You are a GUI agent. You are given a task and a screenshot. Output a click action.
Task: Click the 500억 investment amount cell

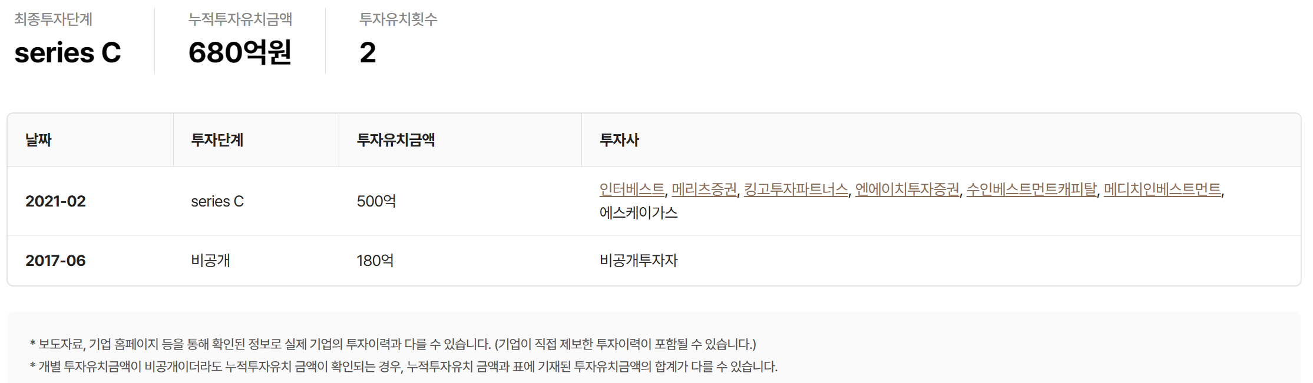coord(376,201)
